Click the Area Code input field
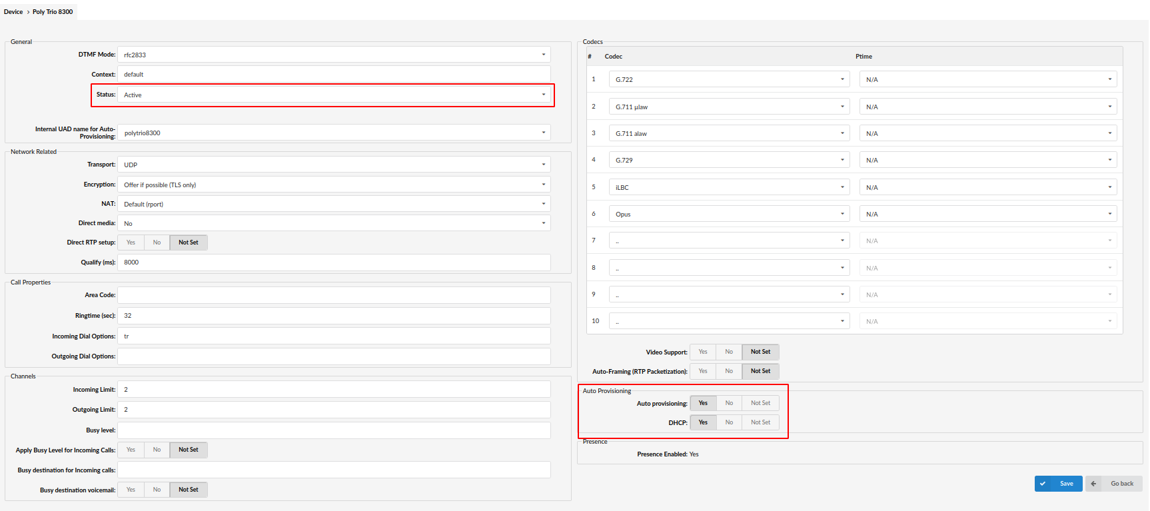This screenshot has height=511, width=1150. (334, 295)
